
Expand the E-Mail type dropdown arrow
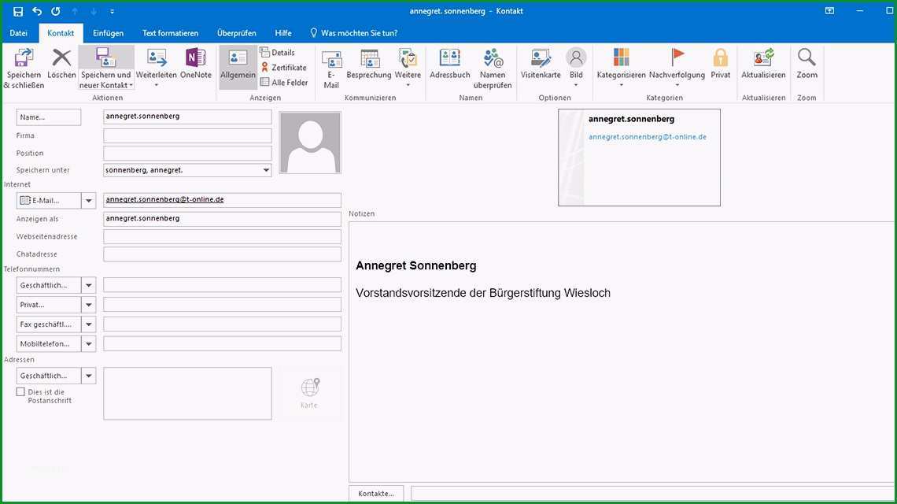point(89,201)
